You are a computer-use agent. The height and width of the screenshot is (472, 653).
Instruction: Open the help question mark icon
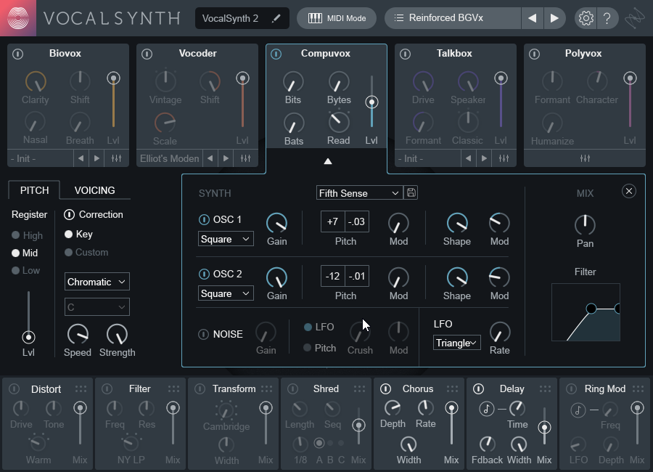607,18
